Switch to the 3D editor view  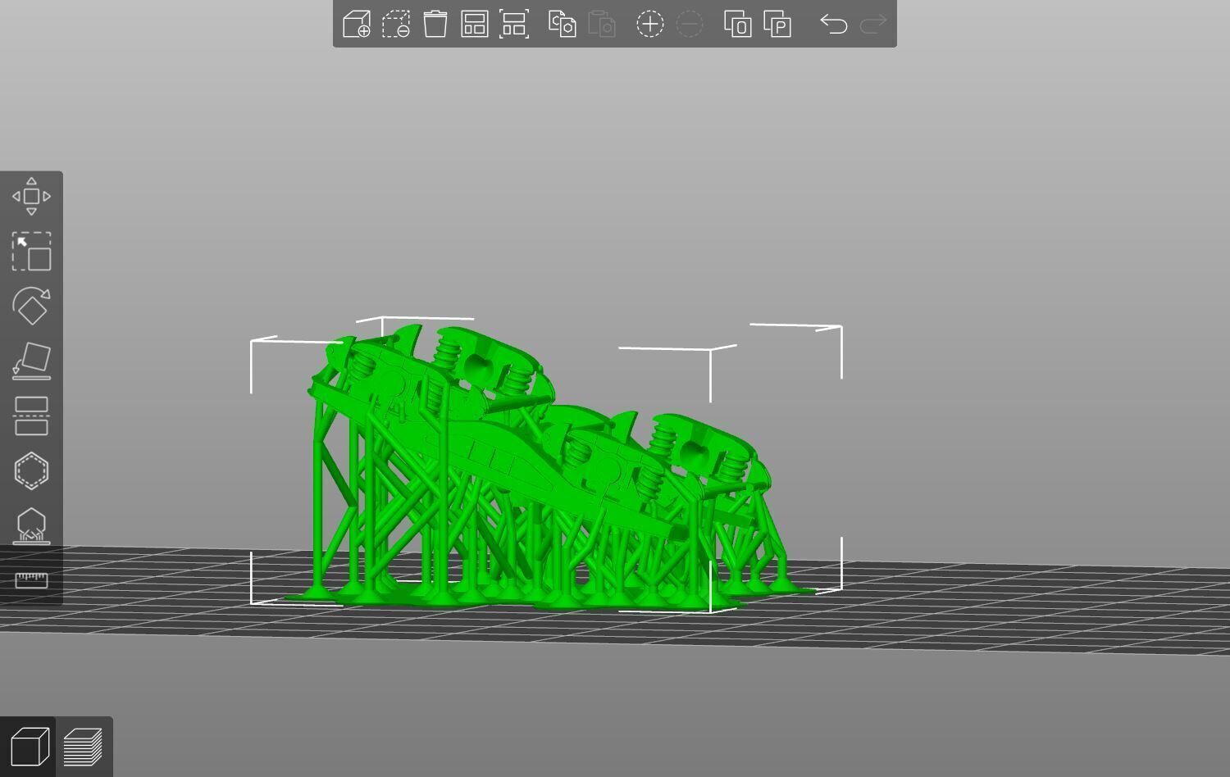pyautogui.click(x=29, y=747)
